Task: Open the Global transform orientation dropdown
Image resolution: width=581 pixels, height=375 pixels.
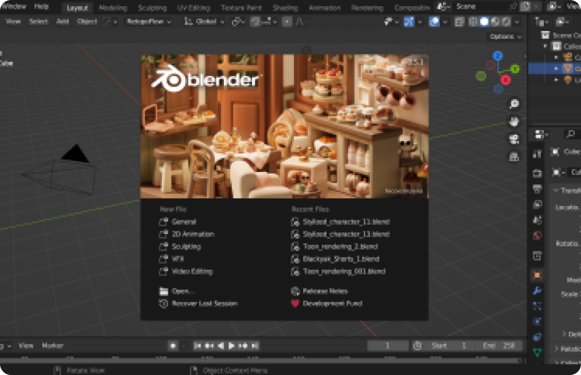Action: (x=204, y=22)
